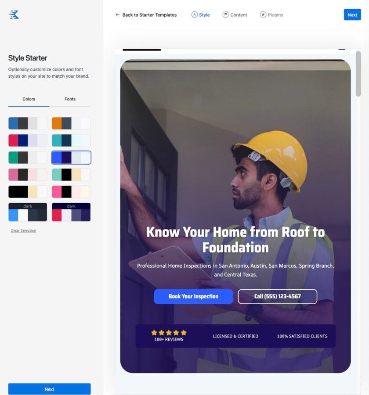Apply the green and charcoal color palette
This screenshot has height=395, width=369.
pos(28,158)
